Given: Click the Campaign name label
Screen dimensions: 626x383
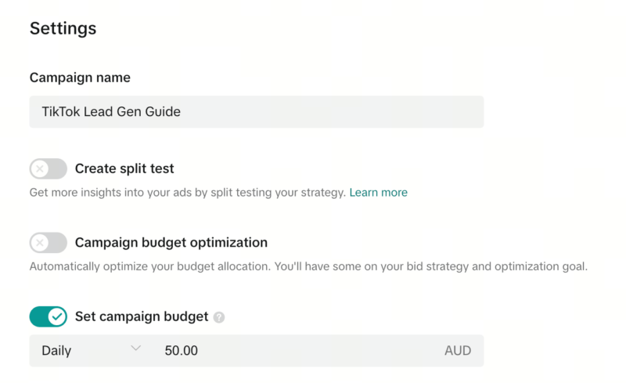Looking at the screenshot, I should pyautogui.click(x=80, y=78).
